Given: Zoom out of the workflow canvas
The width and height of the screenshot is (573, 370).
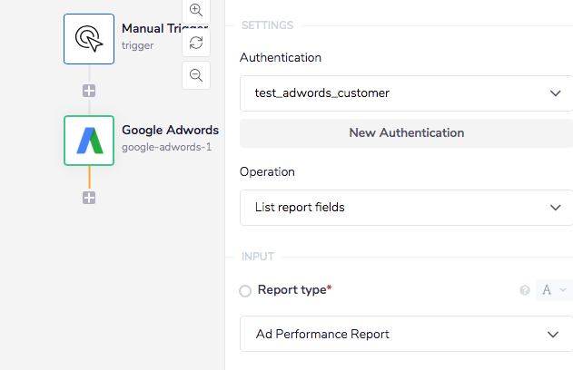Looking at the screenshot, I should coord(196,75).
